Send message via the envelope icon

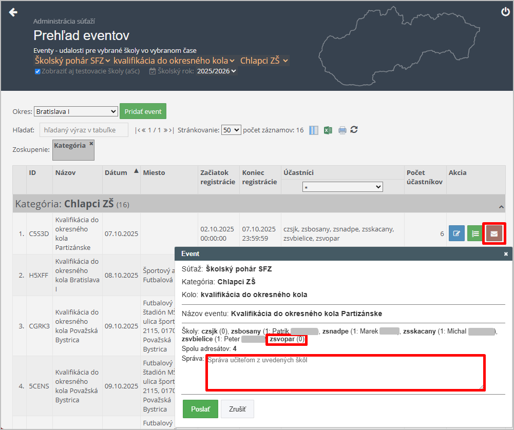[x=494, y=234]
